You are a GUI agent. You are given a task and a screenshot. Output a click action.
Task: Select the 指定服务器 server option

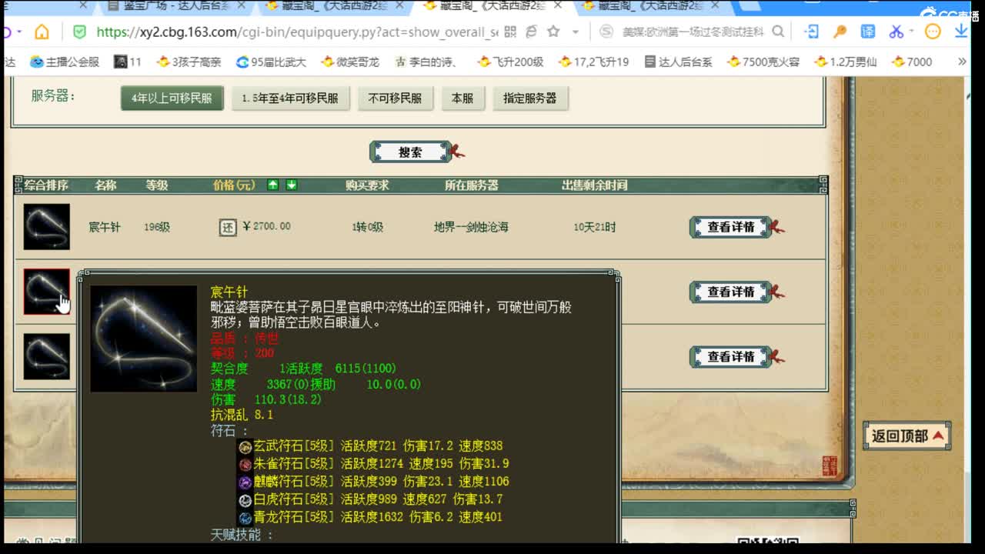pyautogui.click(x=529, y=98)
